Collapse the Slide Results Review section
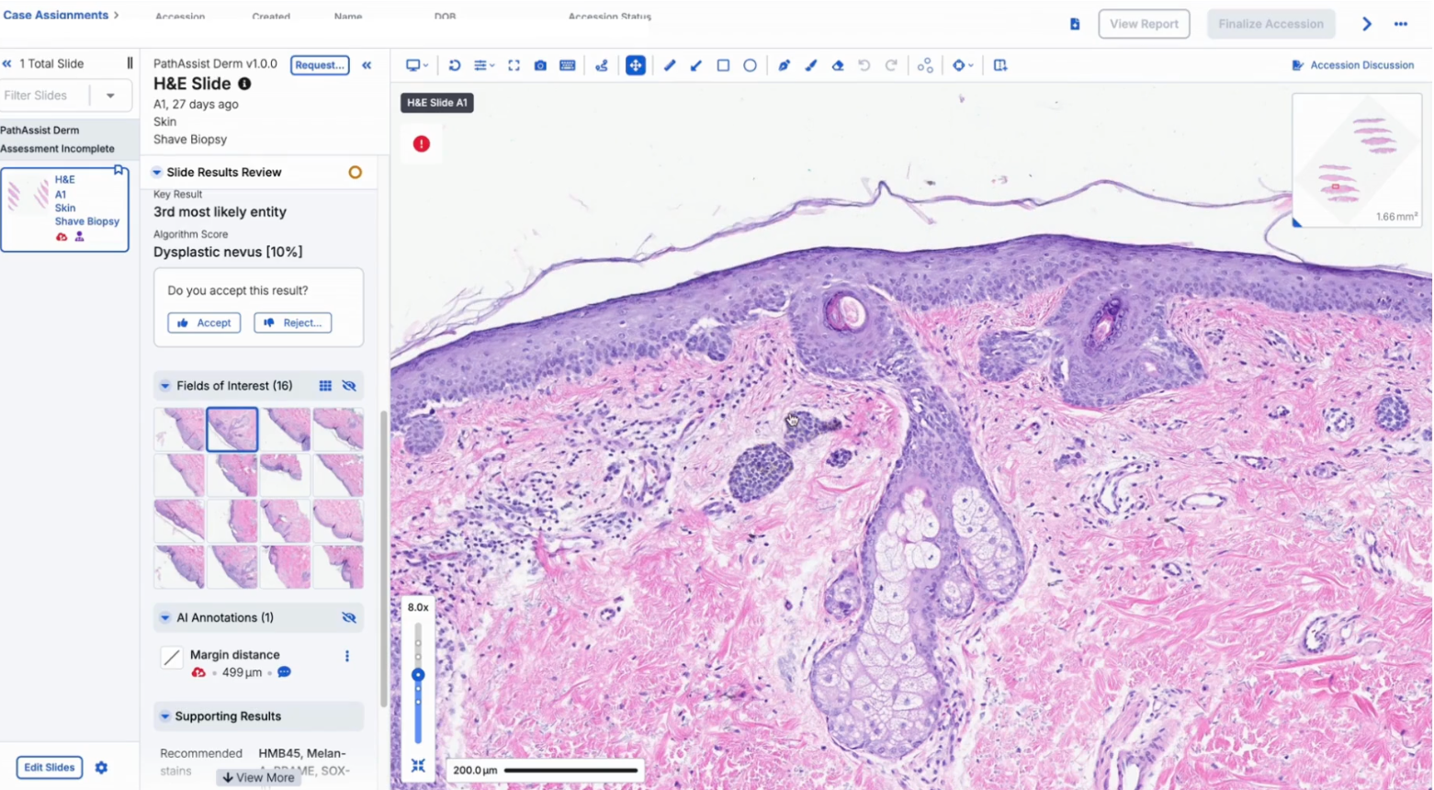Screen dimensions: 1434x790 pos(156,172)
